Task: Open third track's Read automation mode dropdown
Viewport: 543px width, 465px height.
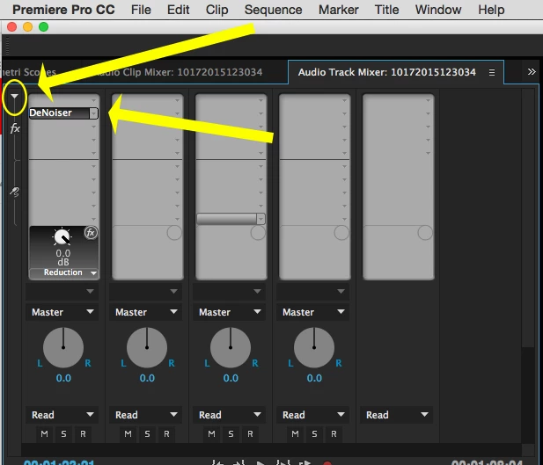Action: click(x=229, y=415)
